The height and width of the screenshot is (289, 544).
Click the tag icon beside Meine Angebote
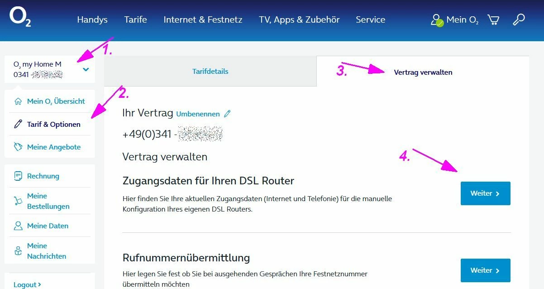[x=18, y=147]
